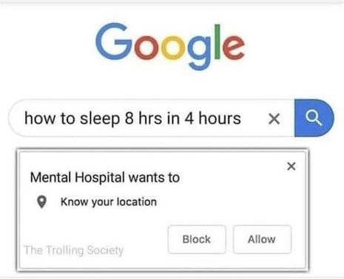Click the location pin icon
The width and height of the screenshot is (344, 279).
coord(41,202)
